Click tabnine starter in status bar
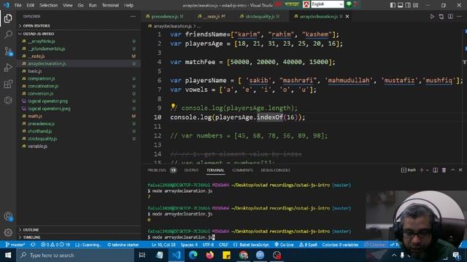467x262 pixels. 123,245
